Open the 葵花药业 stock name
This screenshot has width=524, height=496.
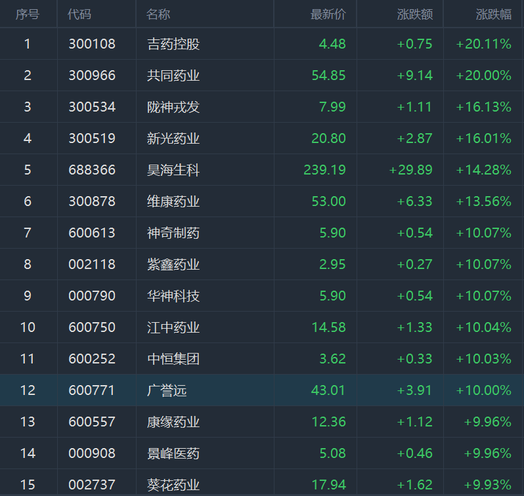173,485
